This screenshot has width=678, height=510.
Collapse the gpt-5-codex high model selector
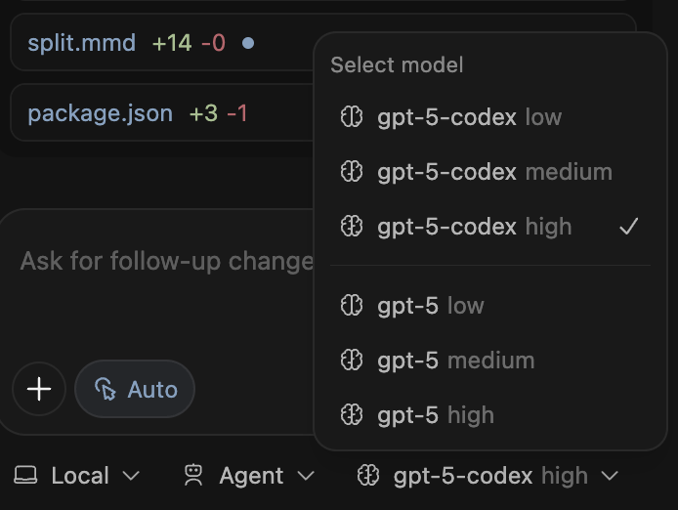tap(488, 476)
